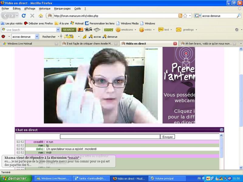This screenshot has height=182, width=243.
Task: Click the icon at right of Chat en direct header
Action: click(x=221, y=130)
